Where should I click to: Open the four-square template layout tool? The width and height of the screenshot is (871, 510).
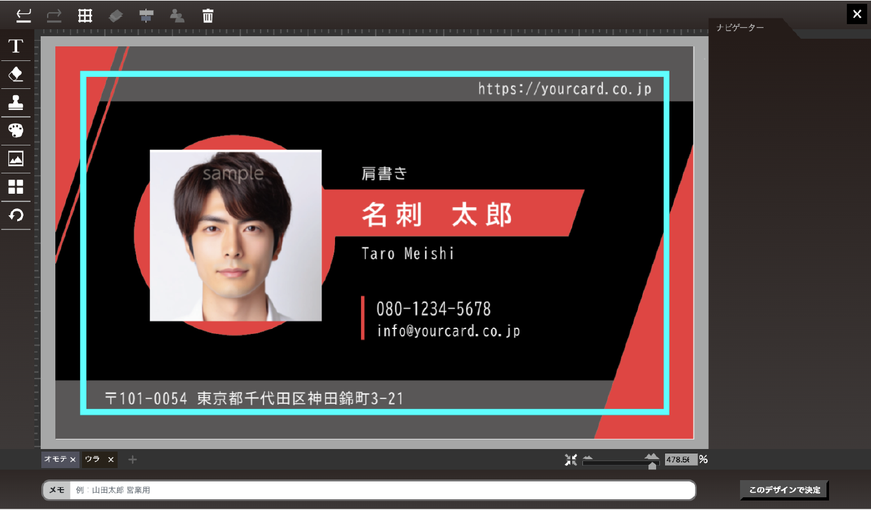[x=15, y=187]
